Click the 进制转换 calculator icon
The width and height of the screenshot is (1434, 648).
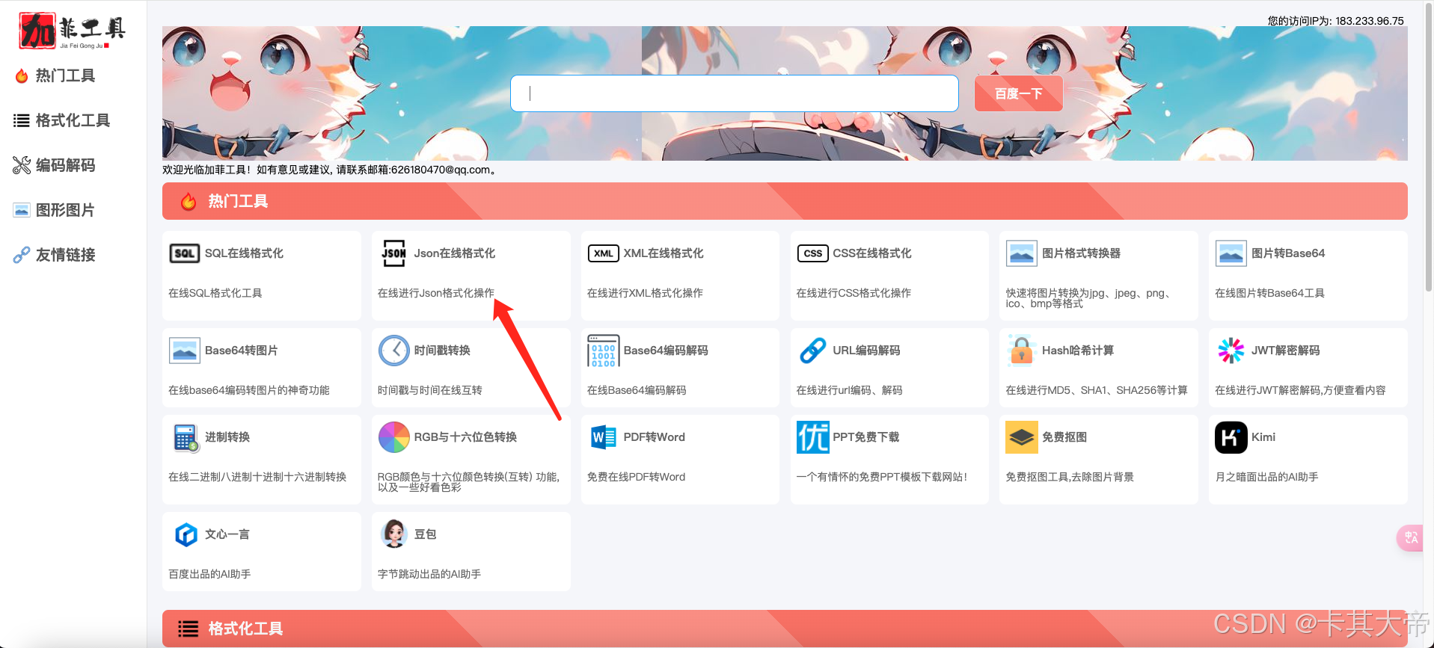point(186,437)
